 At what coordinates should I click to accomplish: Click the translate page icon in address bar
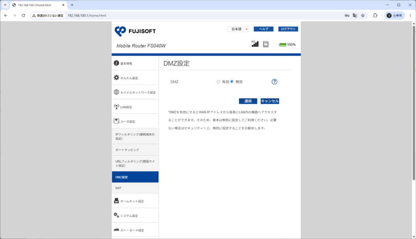(x=355, y=15)
